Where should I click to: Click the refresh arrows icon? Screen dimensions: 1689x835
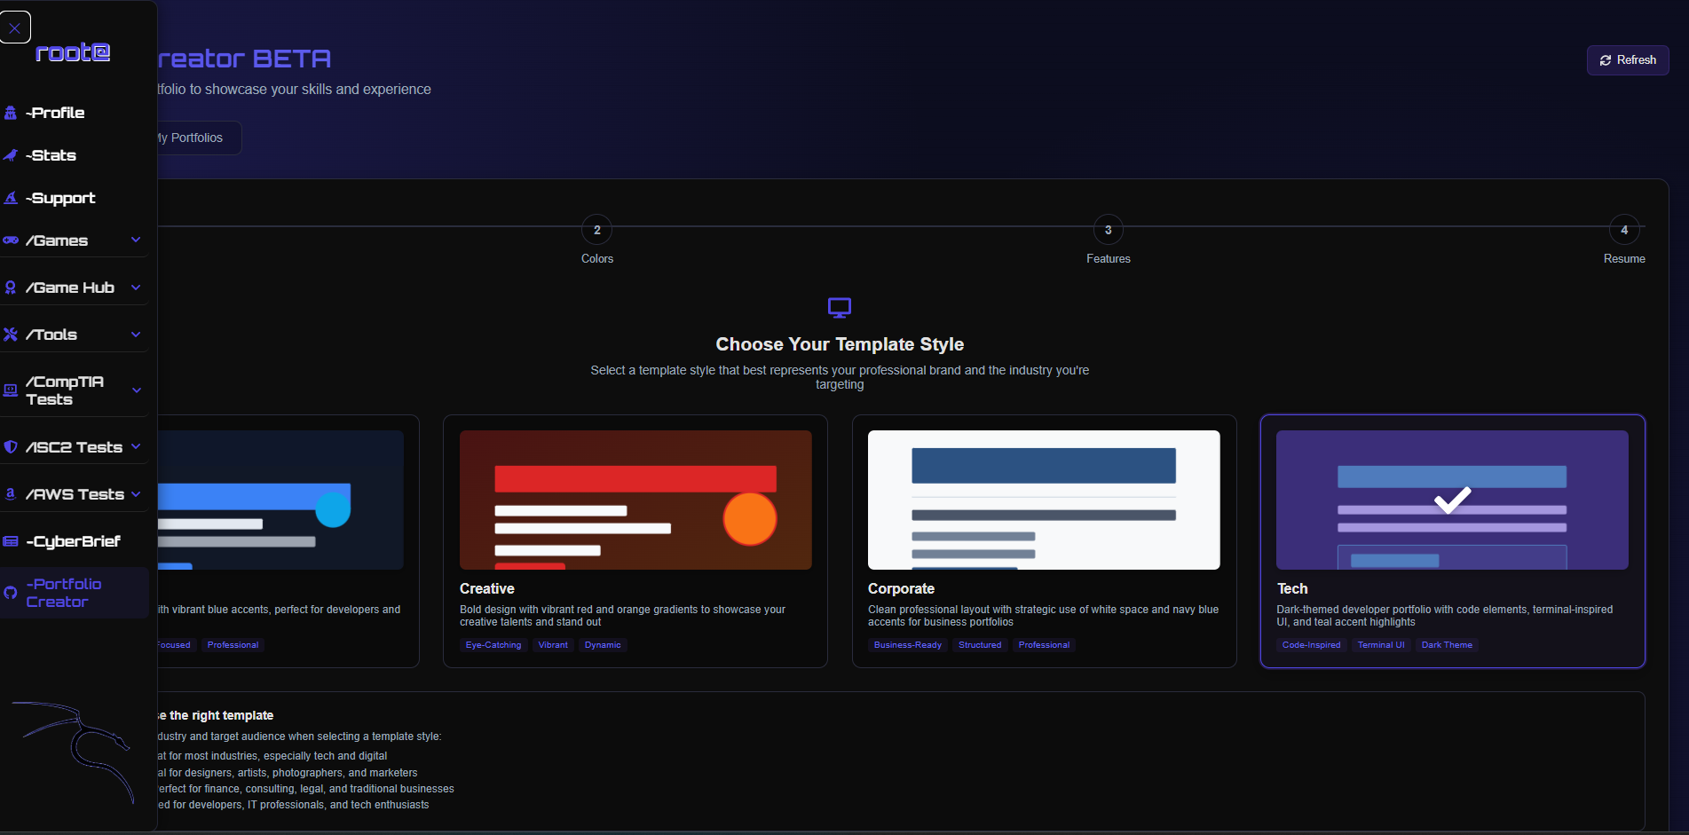point(1606,60)
